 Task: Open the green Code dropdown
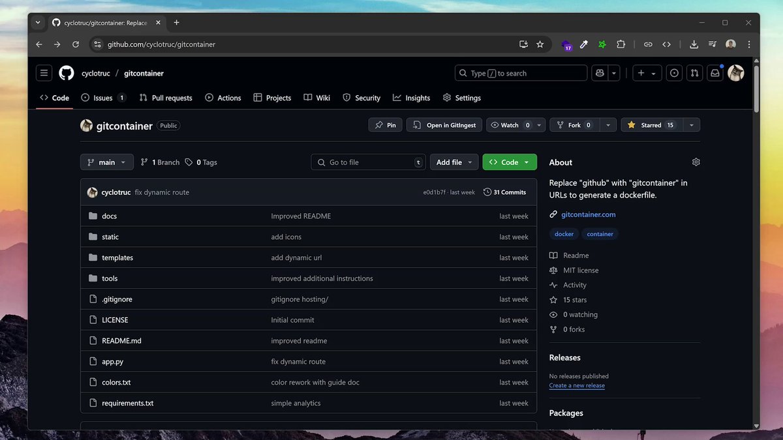pyautogui.click(x=510, y=162)
